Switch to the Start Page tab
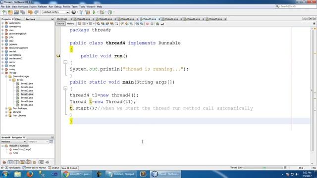317x178 pixels. coord(62,19)
